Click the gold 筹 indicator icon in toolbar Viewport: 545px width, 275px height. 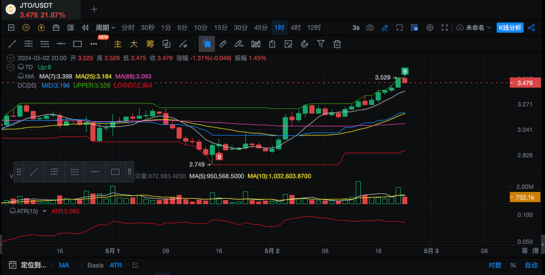pyautogui.click(x=150, y=44)
